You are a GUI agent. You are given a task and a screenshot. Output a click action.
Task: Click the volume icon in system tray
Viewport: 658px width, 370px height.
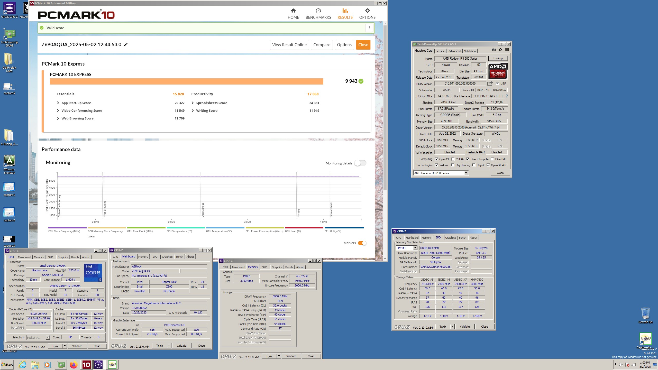[x=621, y=365]
